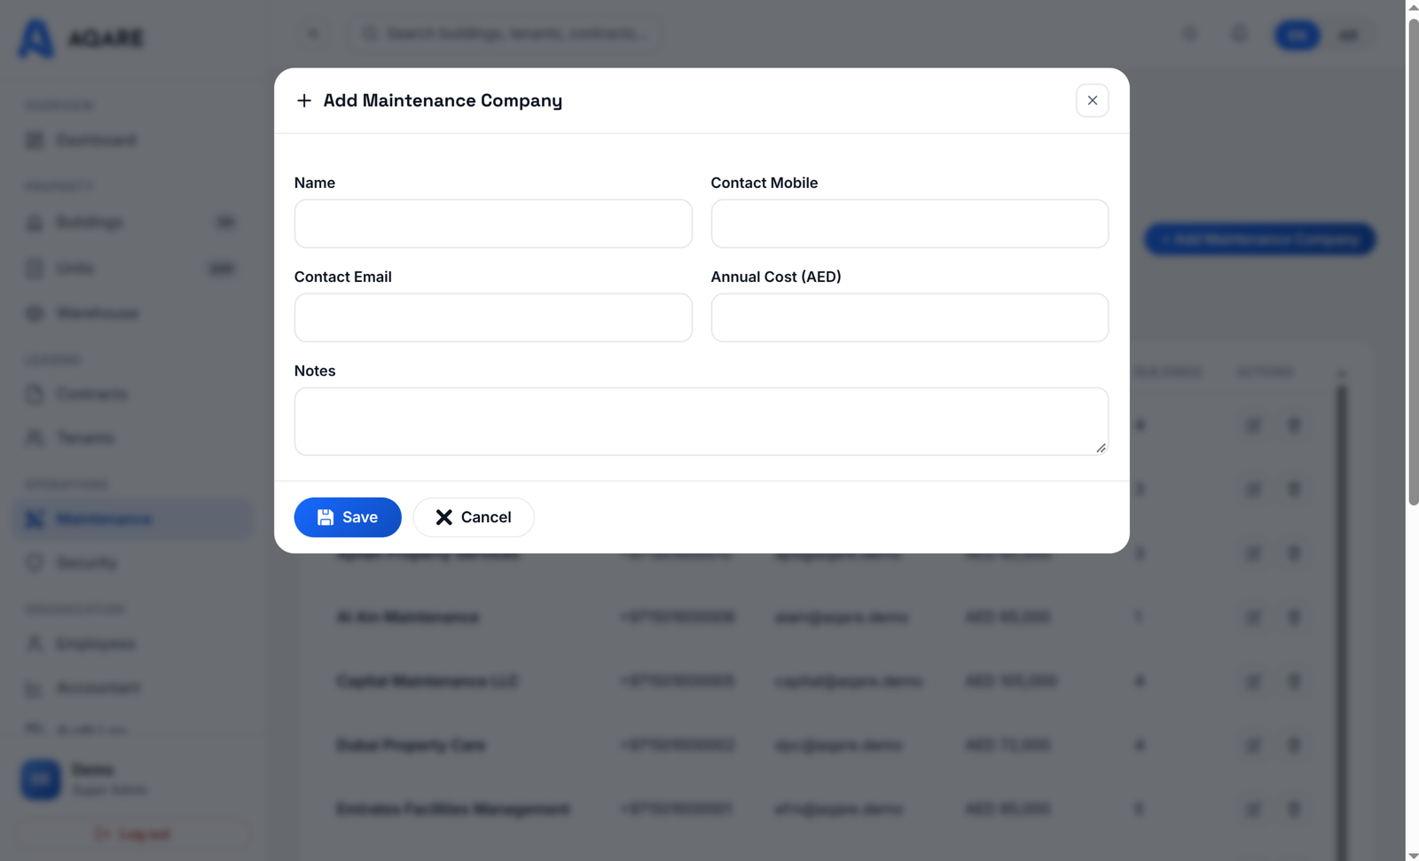The height and width of the screenshot is (861, 1419).
Task: Click the Demo user avatar in sidebar
Action: 41,779
